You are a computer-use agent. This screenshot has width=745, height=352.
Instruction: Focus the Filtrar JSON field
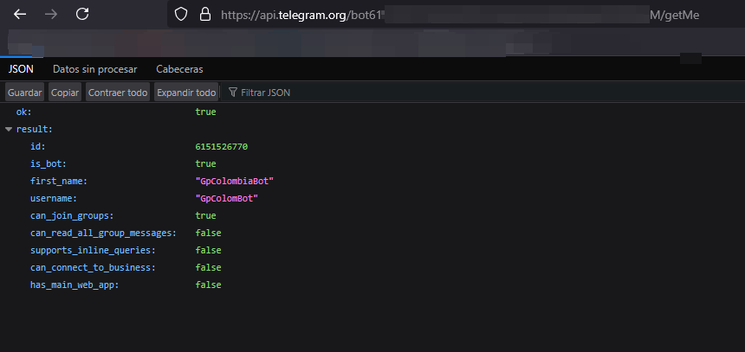pyautogui.click(x=483, y=93)
